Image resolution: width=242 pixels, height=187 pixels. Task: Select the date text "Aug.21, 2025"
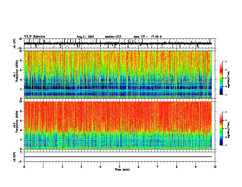point(85,37)
